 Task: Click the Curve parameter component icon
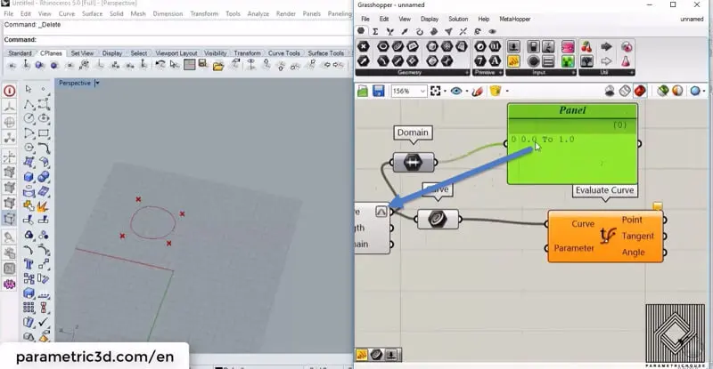click(438, 220)
